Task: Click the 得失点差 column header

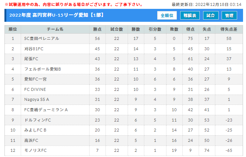Action: [x=229, y=29]
